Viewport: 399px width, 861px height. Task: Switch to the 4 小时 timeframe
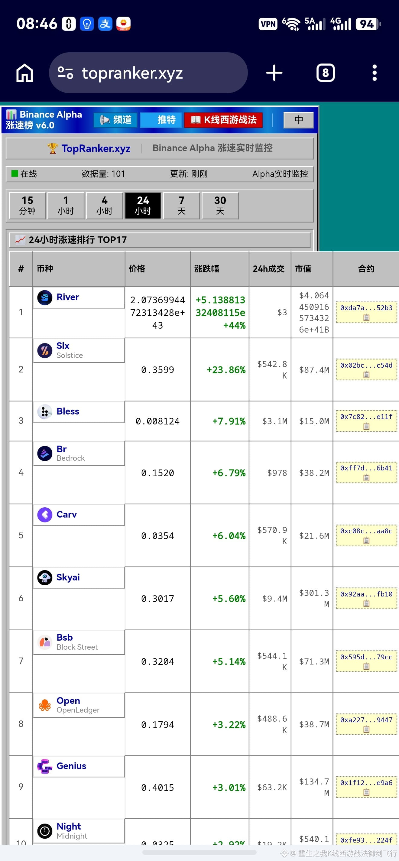(104, 206)
